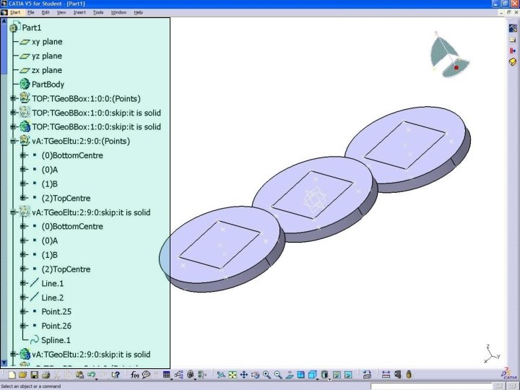Image resolution: width=520 pixels, height=390 pixels.
Task: Click the Zoom Out magnifier icon
Action: [278, 375]
